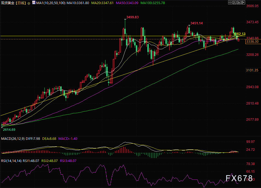Viewport: 261px width, 188px height.
Task: Click the current price tag 3336.30
Action: click(x=253, y=42)
